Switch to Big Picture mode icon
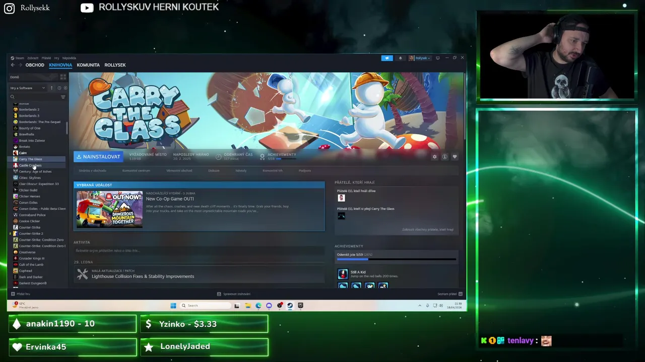 [x=437, y=58]
